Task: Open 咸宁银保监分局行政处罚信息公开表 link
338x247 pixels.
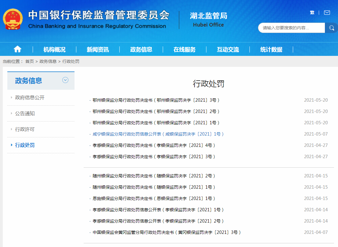Action: click(x=158, y=134)
